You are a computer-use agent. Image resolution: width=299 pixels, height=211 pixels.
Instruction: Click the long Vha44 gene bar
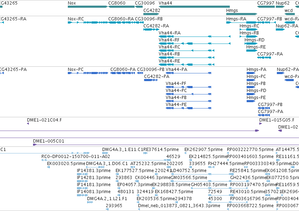pos(194,7)
